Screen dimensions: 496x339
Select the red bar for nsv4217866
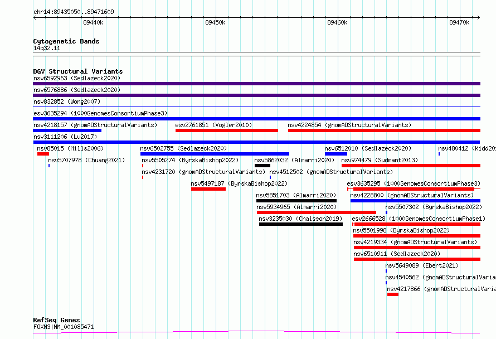(x=393, y=294)
